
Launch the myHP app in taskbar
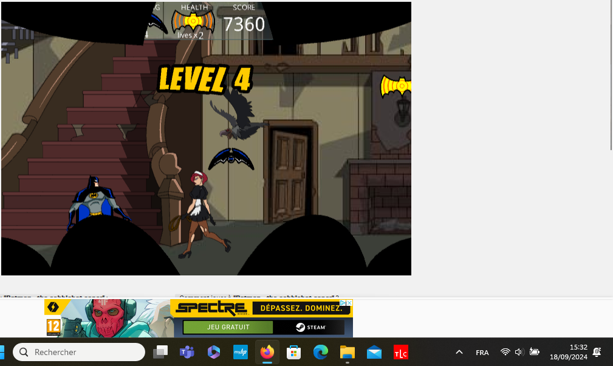(240, 352)
